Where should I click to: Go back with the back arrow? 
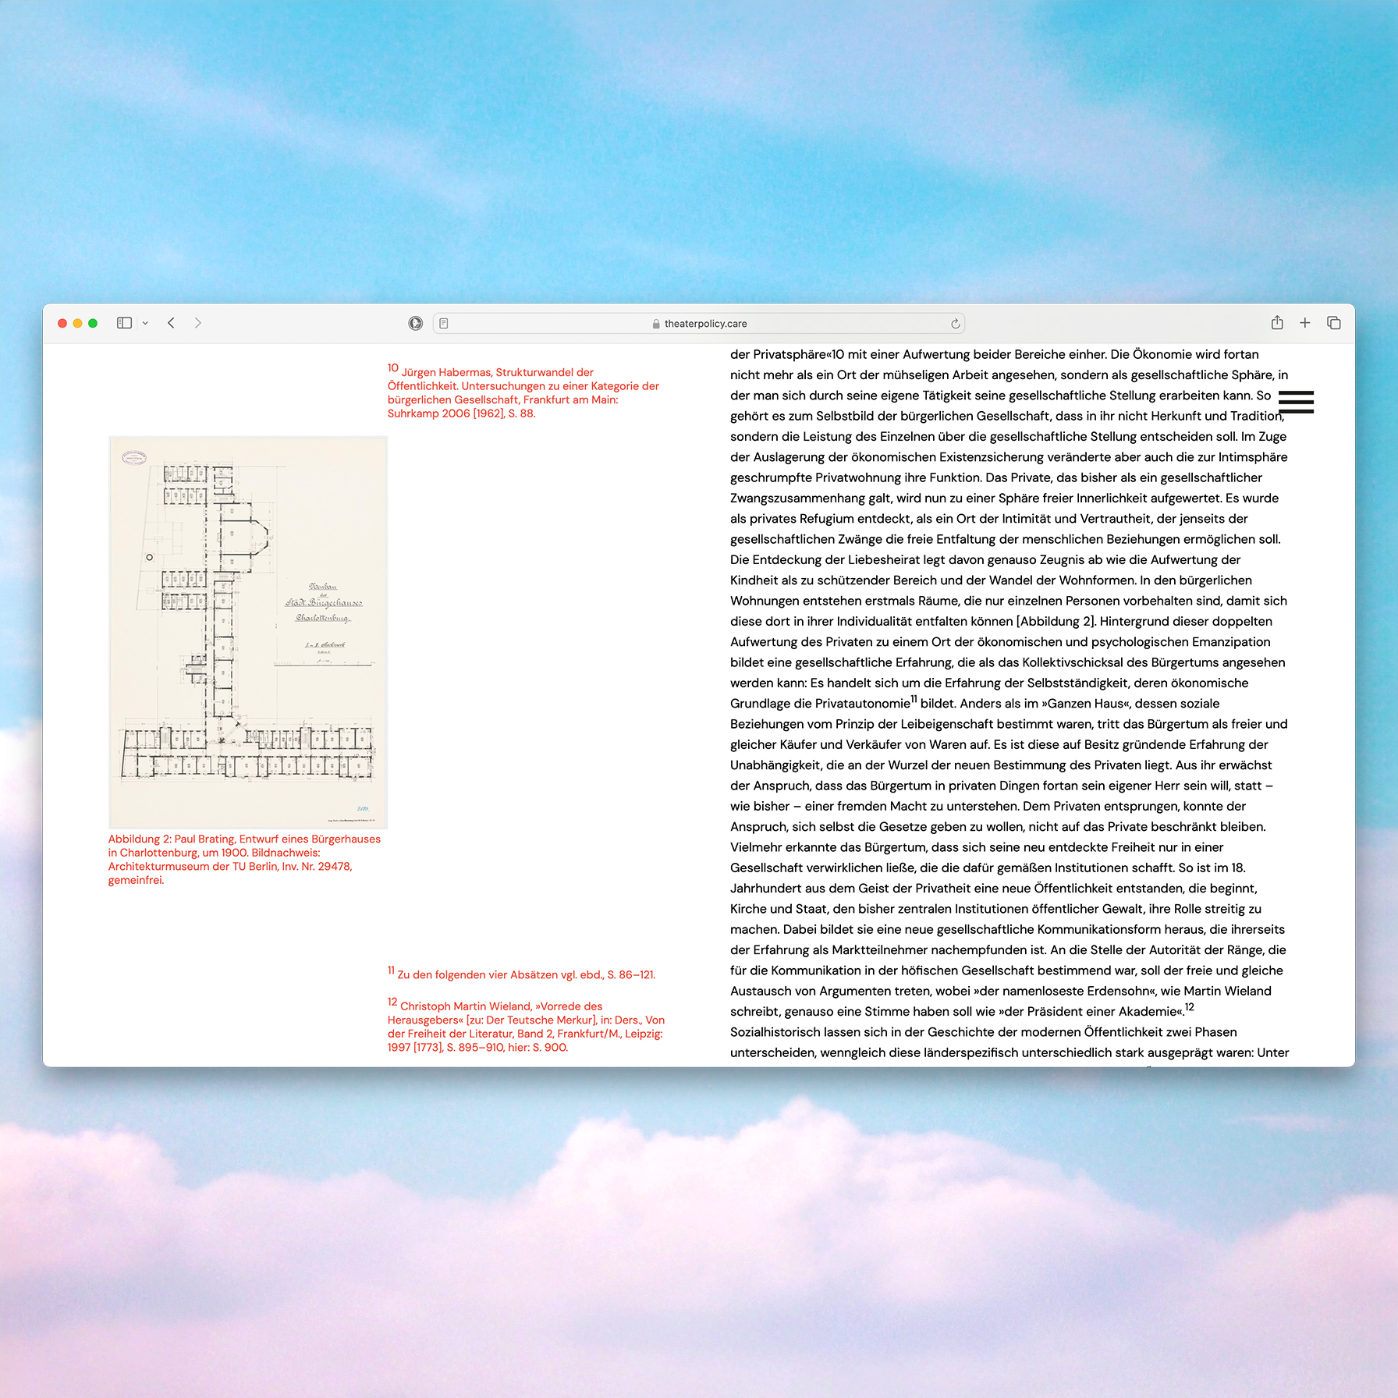pos(171,323)
